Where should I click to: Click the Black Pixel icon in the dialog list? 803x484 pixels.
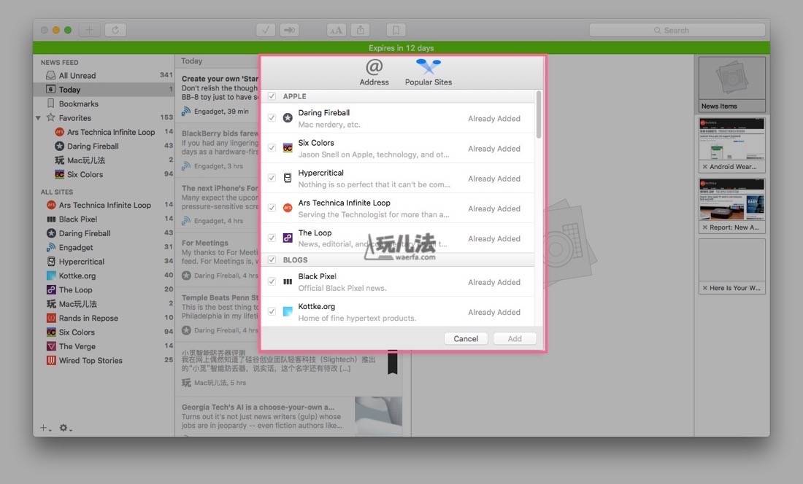(x=288, y=281)
